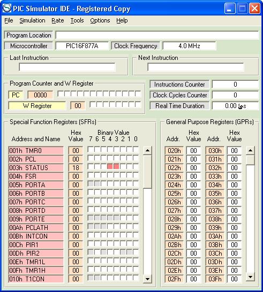Toggle STATUS register bit 3 box
263x292 pixels.
click(116, 166)
